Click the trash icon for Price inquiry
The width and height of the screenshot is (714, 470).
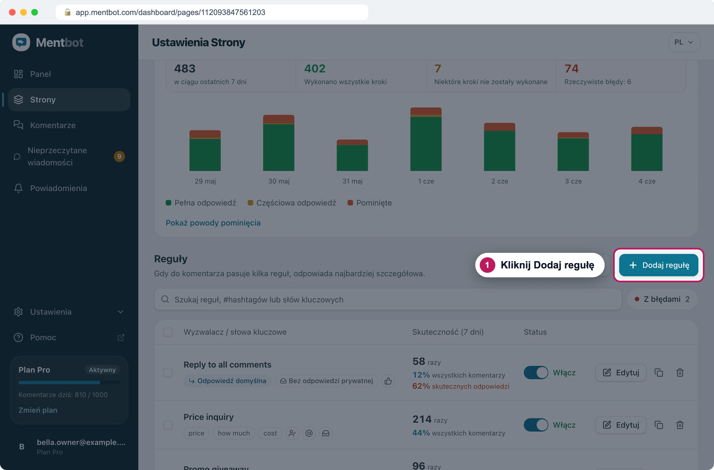680,425
